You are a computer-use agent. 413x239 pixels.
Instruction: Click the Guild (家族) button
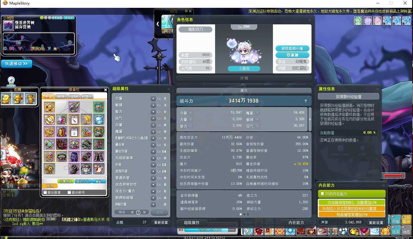tap(292, 55)
